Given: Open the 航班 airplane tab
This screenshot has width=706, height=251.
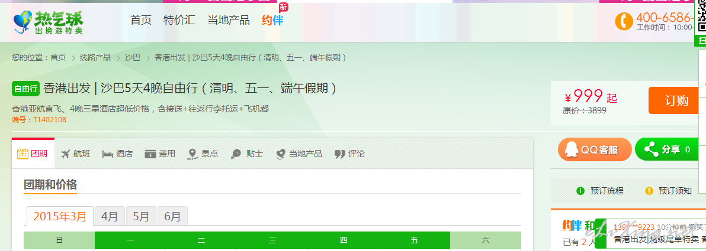Looking at the screenshot, I should tap(75, 154).
